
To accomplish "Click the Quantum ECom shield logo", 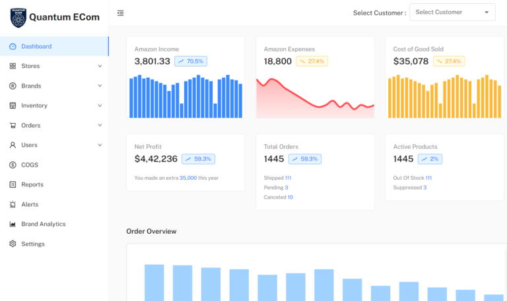I will tap(18, 18).
